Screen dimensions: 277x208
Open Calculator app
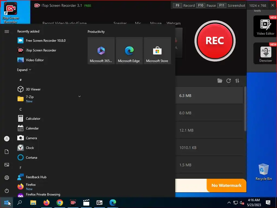[x=49, y=119]
